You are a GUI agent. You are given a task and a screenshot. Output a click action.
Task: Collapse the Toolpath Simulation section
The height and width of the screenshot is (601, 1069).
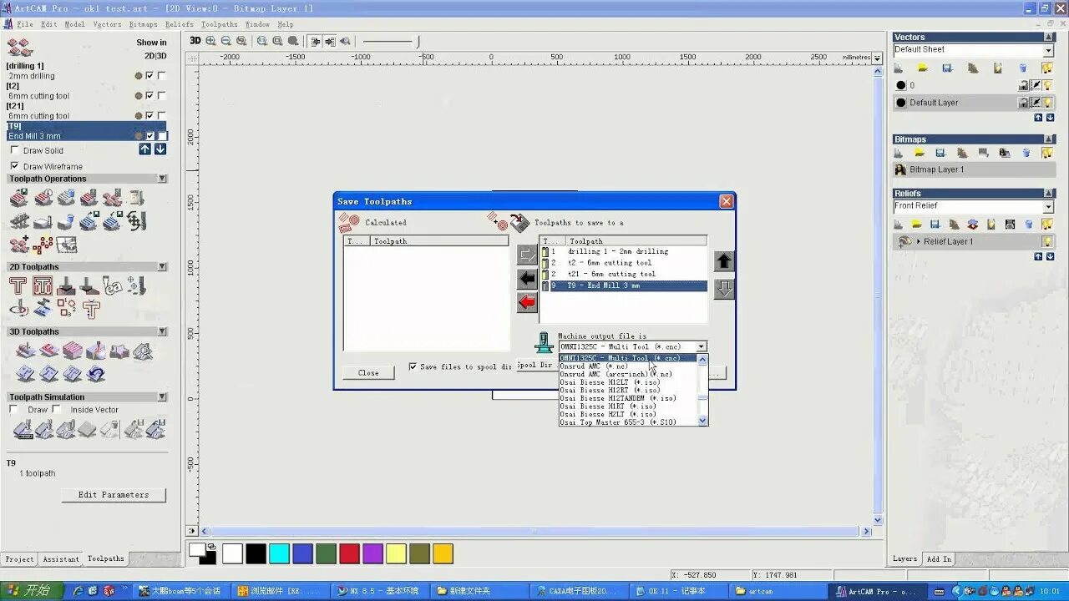(162, 397)
